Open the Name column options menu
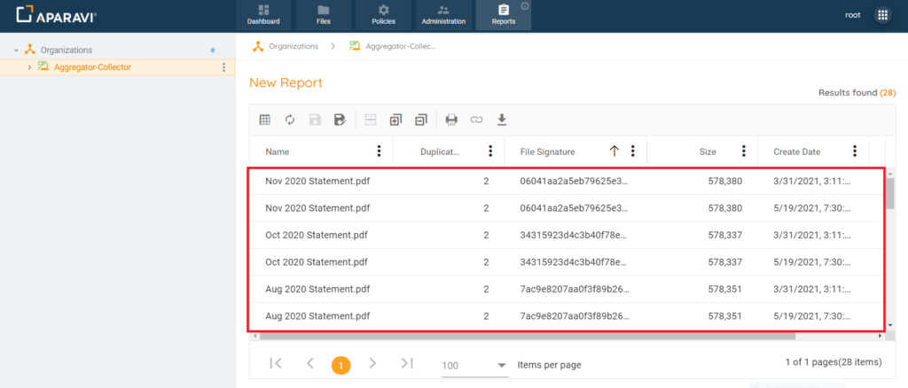This screenshot has height=388, width=908. click(380, 151)
